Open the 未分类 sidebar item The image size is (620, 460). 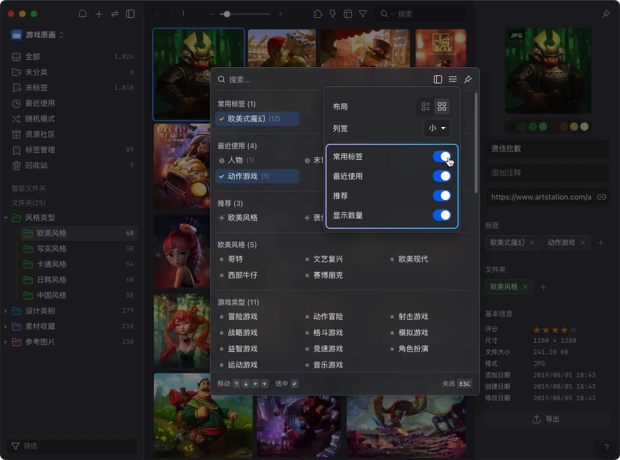point(73,72)
